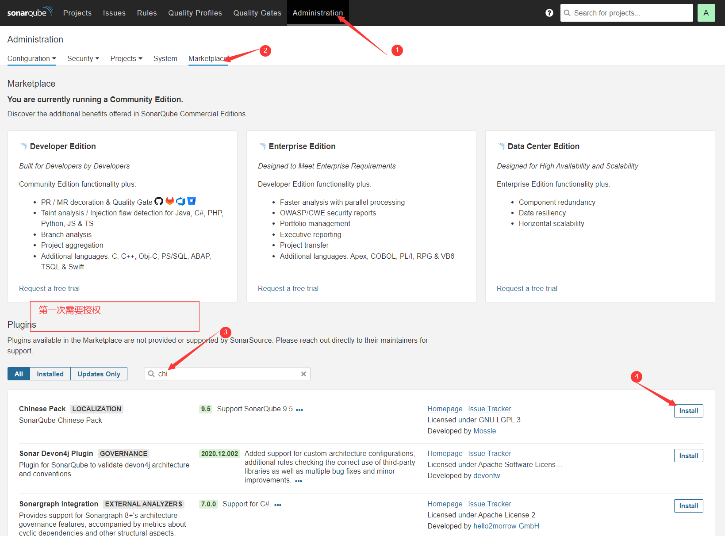Screen dimensions: 725x536
Task: Click the EXTERNAL ANALYZERS category tag
Action: pos(143,504)
